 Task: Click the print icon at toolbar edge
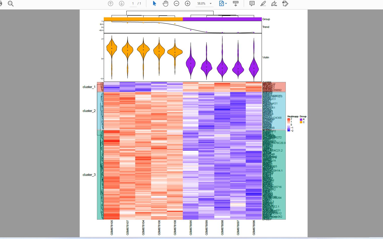point(1,4)
